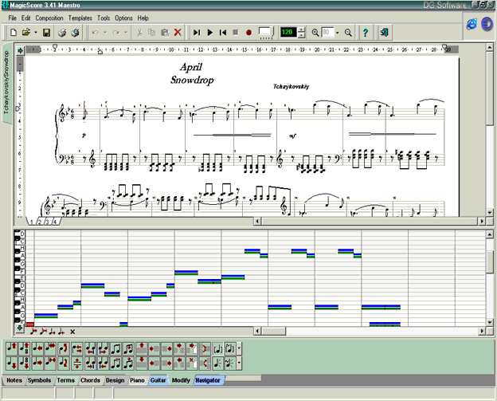This screenshot has height=401, width=497.
Task: Open print preview icon
Action: tap(75, 33)
